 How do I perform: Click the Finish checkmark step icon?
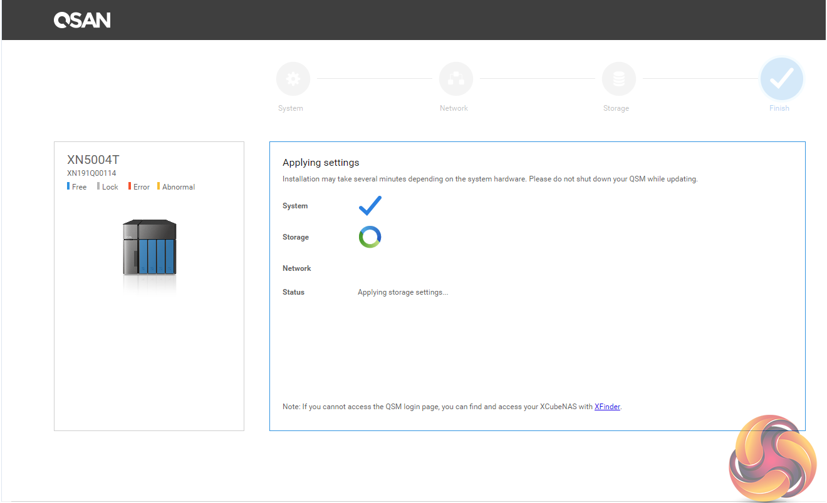pyautogui.click(x=781, y=79)
